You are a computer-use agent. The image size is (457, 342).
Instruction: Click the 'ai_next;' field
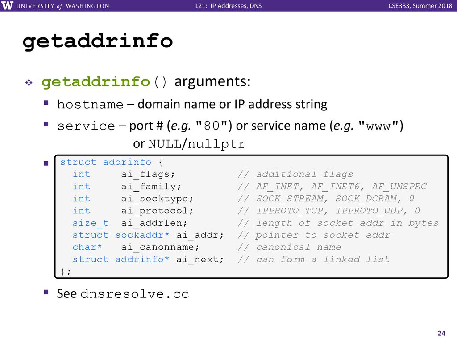click(200, 260)
